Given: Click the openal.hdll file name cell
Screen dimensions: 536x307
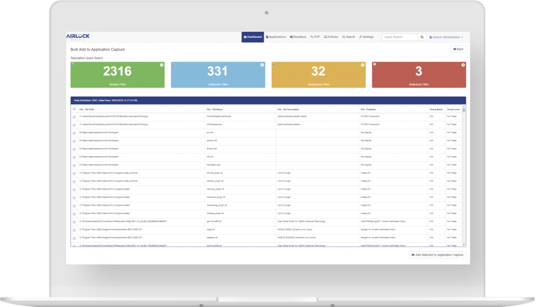Looking at the screenshot, I should pyautogui.click(x=212, y=141).
